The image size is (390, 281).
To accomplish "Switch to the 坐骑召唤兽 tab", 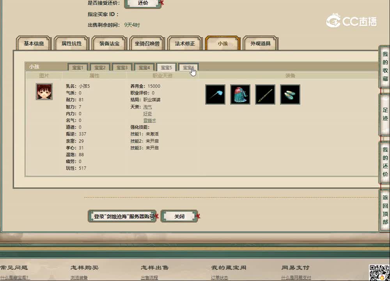I will 147,43.
